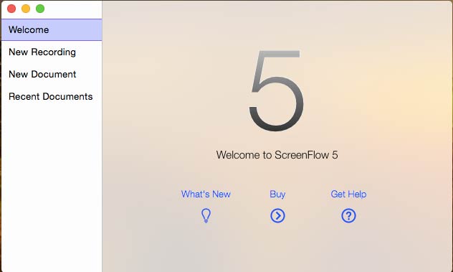Open the New Document section

click(x=52, y=75)
